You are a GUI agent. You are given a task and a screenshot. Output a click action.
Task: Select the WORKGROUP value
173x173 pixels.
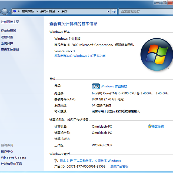[102, 145]
